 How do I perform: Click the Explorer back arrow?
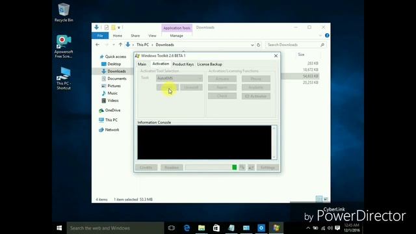point(97,45)
